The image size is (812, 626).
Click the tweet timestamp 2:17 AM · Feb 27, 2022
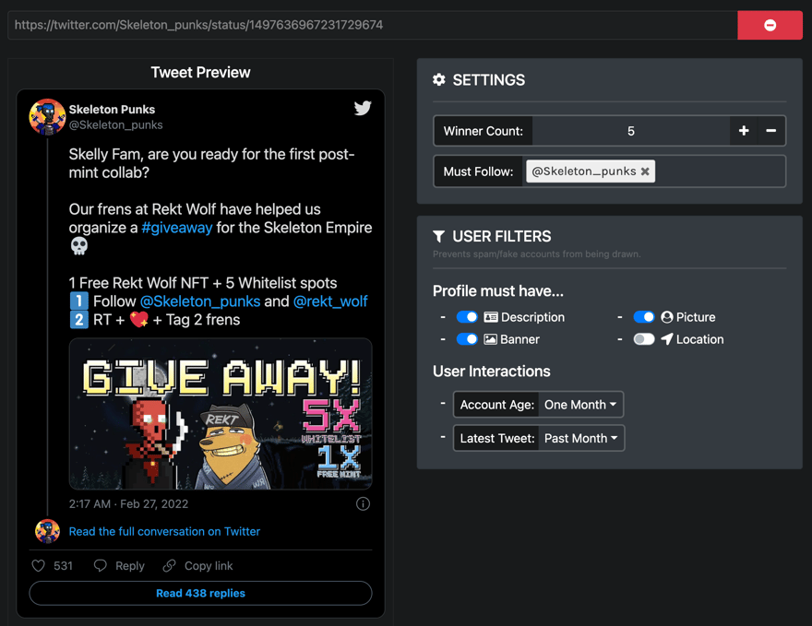coord(128,504)
